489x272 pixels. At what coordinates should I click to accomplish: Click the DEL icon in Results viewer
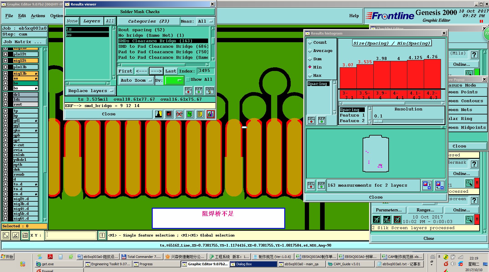(x=188, y=90)
